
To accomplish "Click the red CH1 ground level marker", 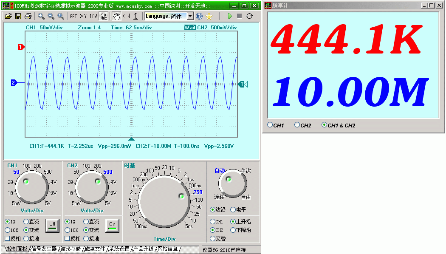I will [x=20, y=47].
